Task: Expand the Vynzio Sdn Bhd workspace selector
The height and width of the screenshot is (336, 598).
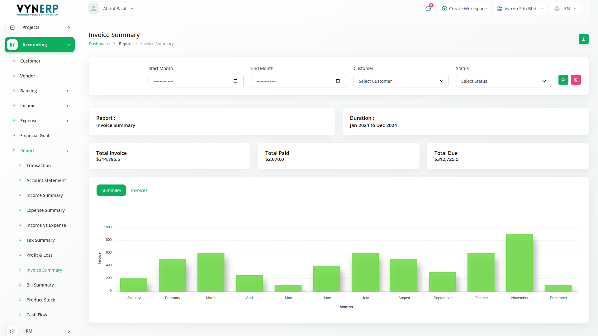Action: (x=520, y=9)
